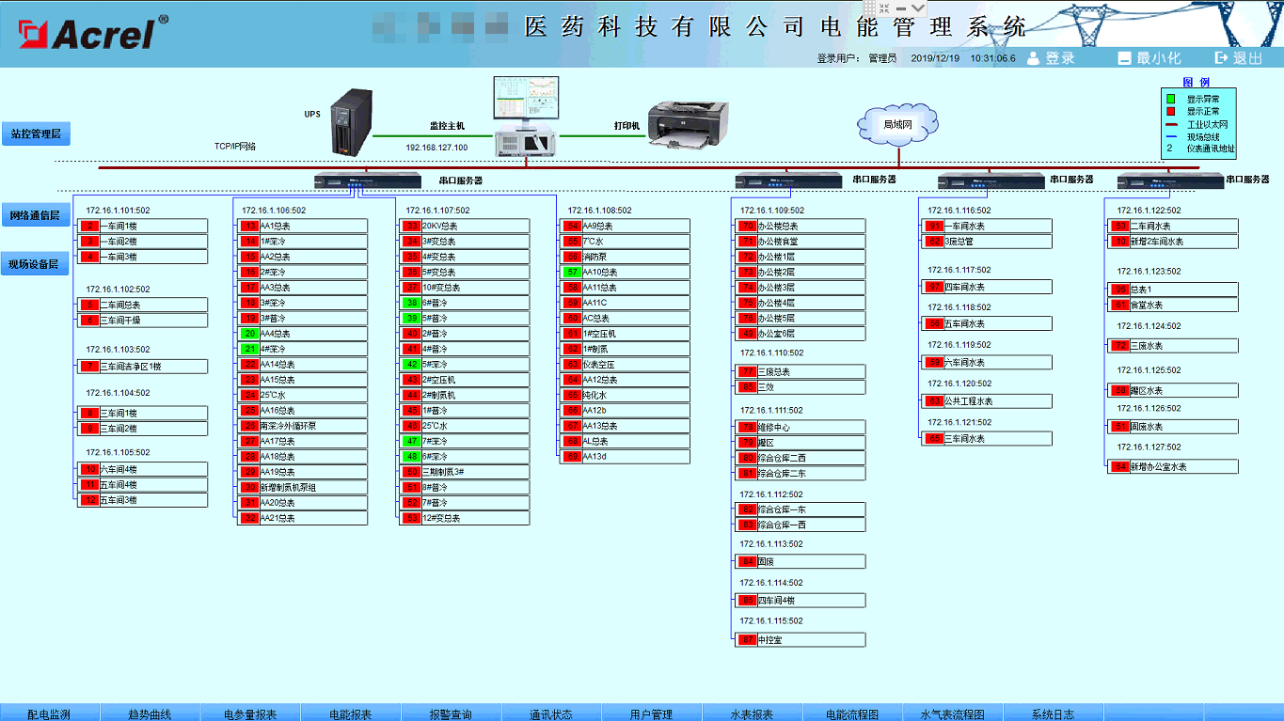The width and height of the screenshot is (1284, 721).
Task: Click the 登录 user login button
Action: click(x=1050, y=58)
